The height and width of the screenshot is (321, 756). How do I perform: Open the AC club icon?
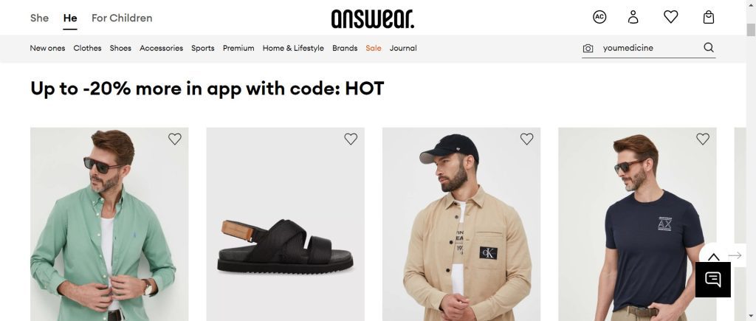[x=599, y=18]
